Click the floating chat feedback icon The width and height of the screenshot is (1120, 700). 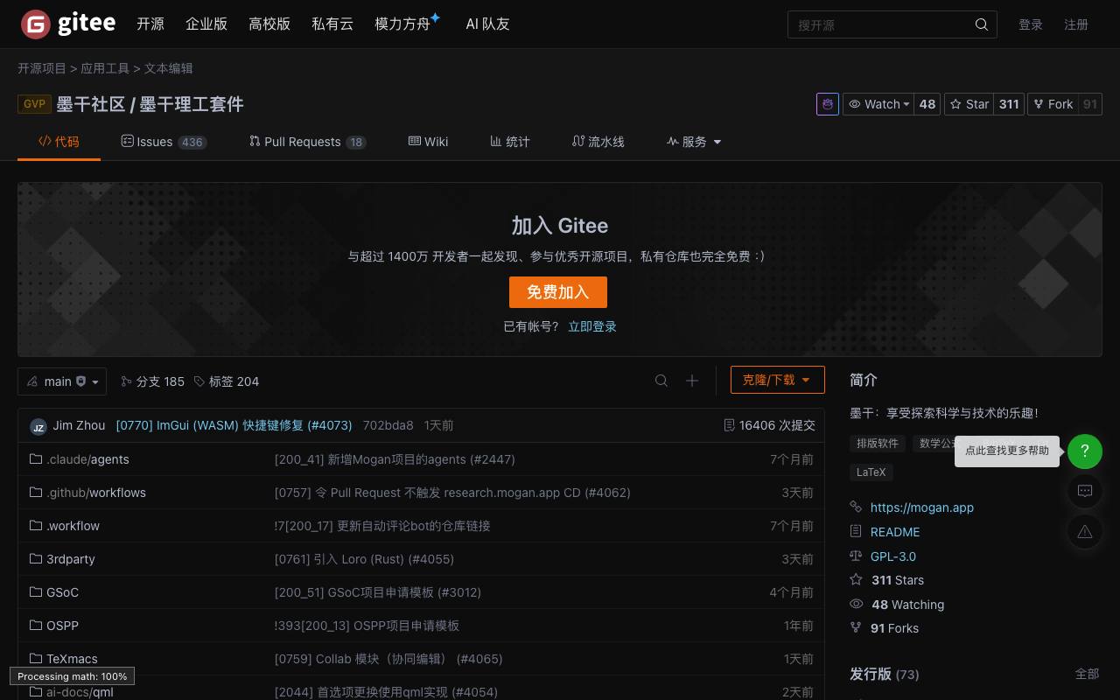coord(1085,491)
